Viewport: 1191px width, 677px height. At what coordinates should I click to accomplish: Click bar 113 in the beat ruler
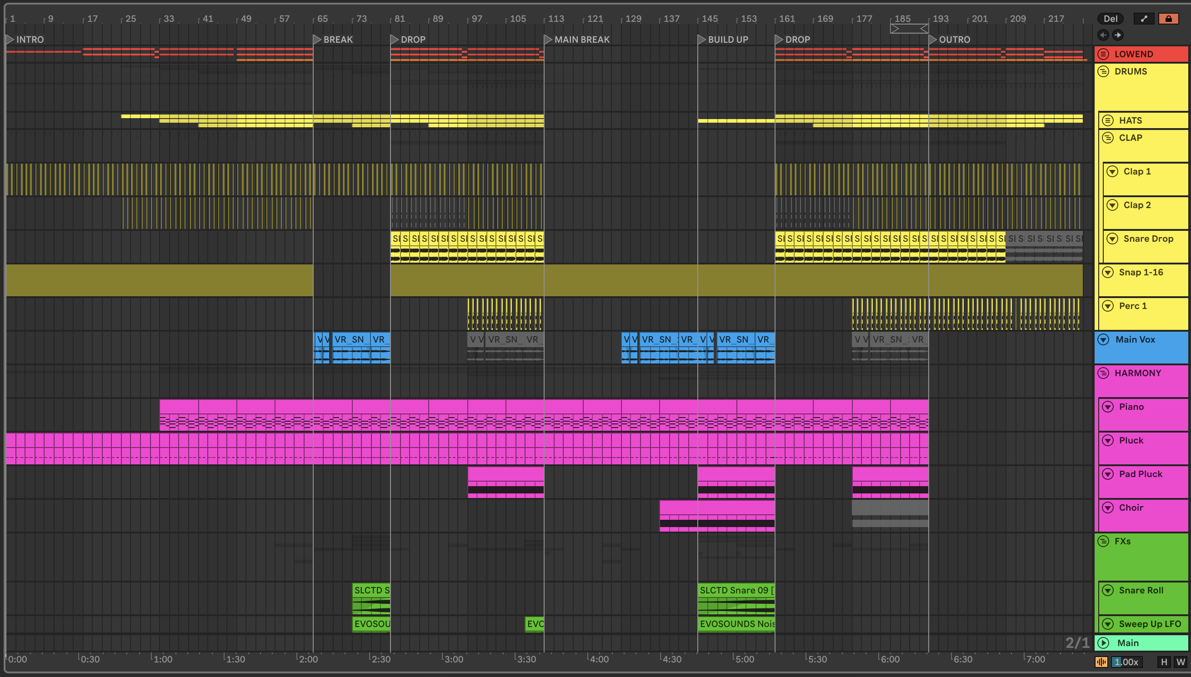click(x=555, y=19)
